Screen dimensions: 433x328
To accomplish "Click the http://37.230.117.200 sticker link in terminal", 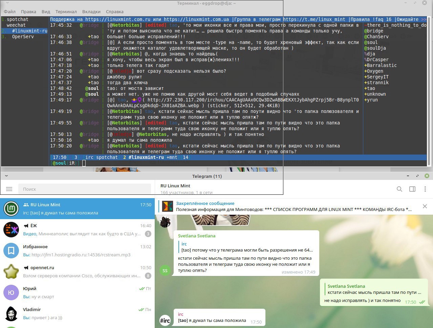I will [x=253, y=100].
